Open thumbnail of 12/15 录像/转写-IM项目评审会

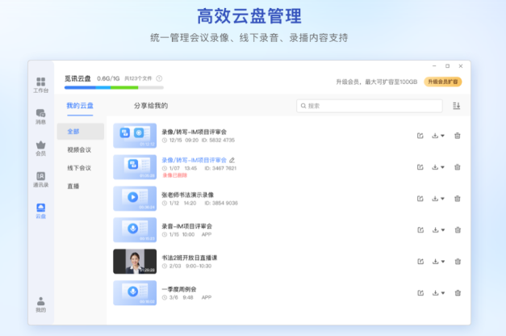coord(135,136)
